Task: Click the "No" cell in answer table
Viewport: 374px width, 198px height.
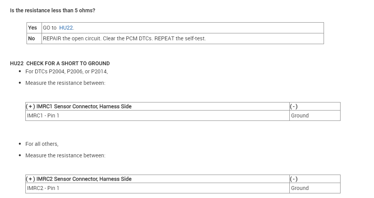Action: pyautogui.click(x=32, y=38)
